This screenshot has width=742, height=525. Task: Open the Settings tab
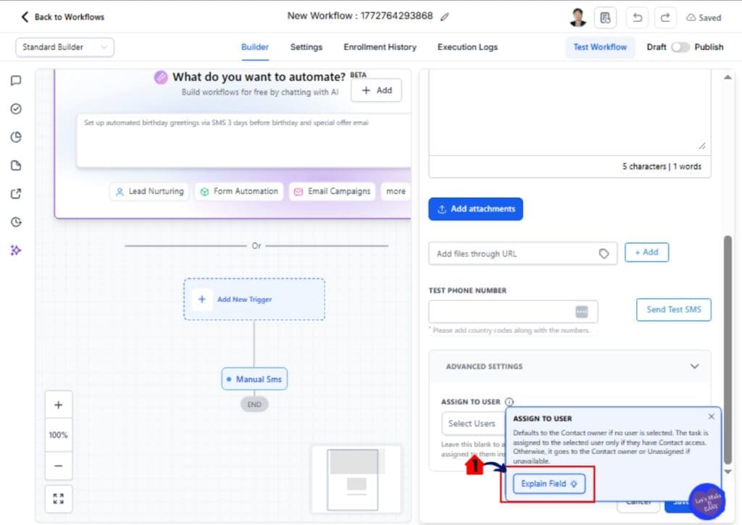pos(307,47)
